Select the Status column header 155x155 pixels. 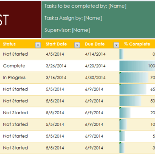[20, 44]
